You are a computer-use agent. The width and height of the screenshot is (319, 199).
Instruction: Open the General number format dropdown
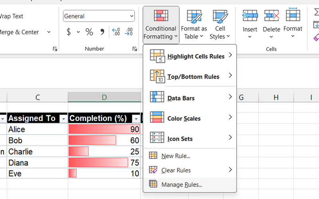point(132,16)
